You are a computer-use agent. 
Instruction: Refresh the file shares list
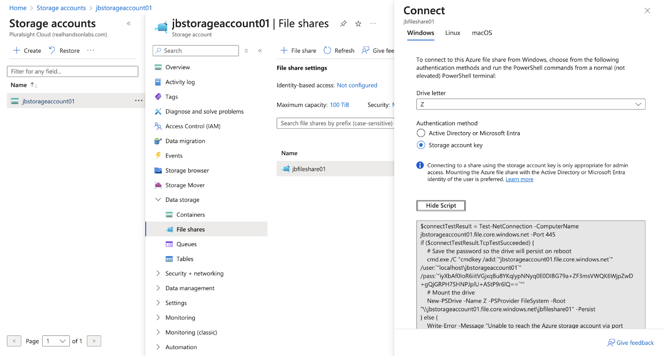click(x=339, y=51)
